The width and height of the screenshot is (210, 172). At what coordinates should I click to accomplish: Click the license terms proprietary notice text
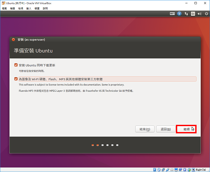(72, 85)
